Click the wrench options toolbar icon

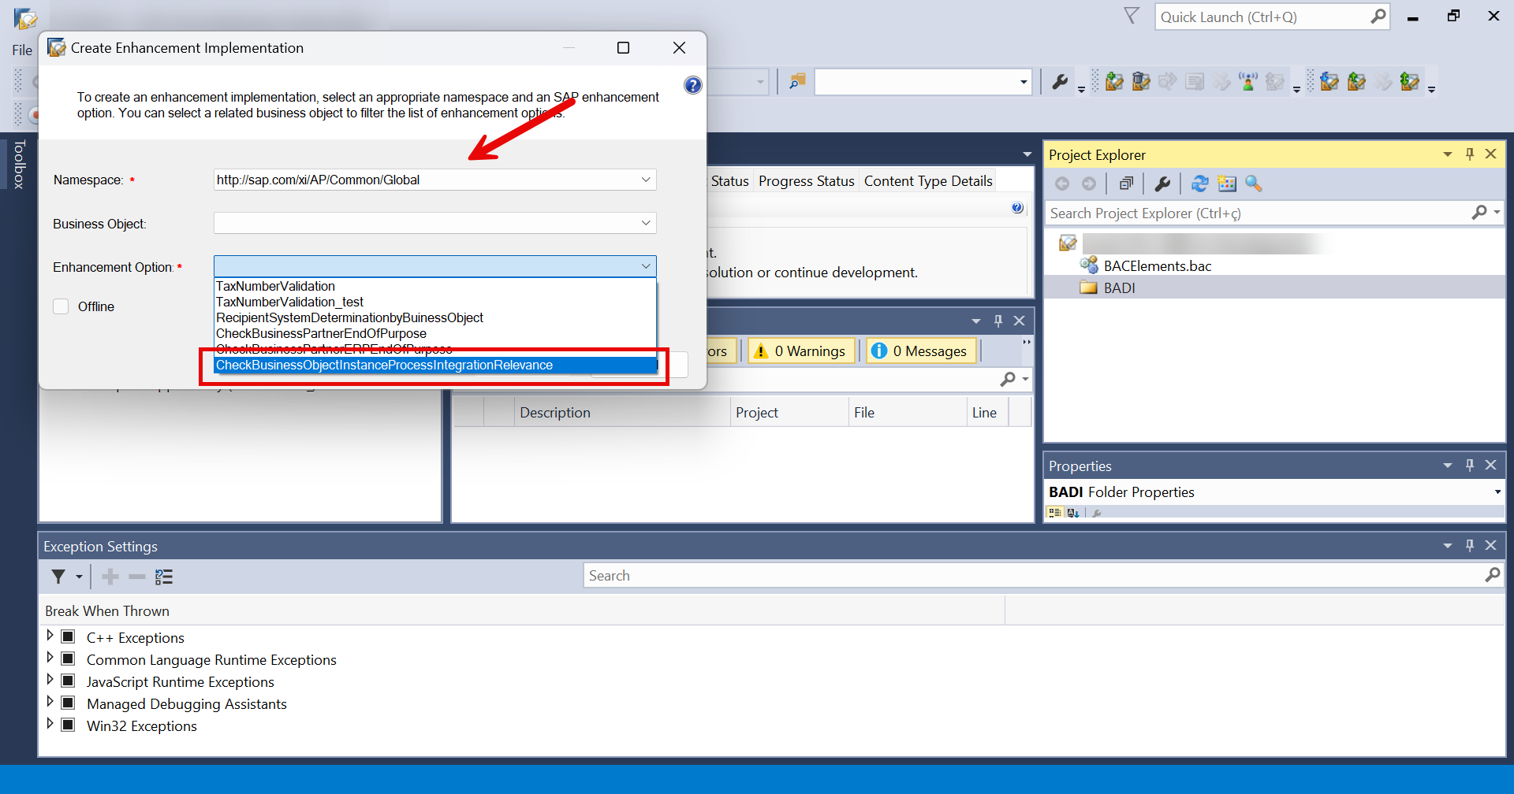click(x=1061, y=82)
